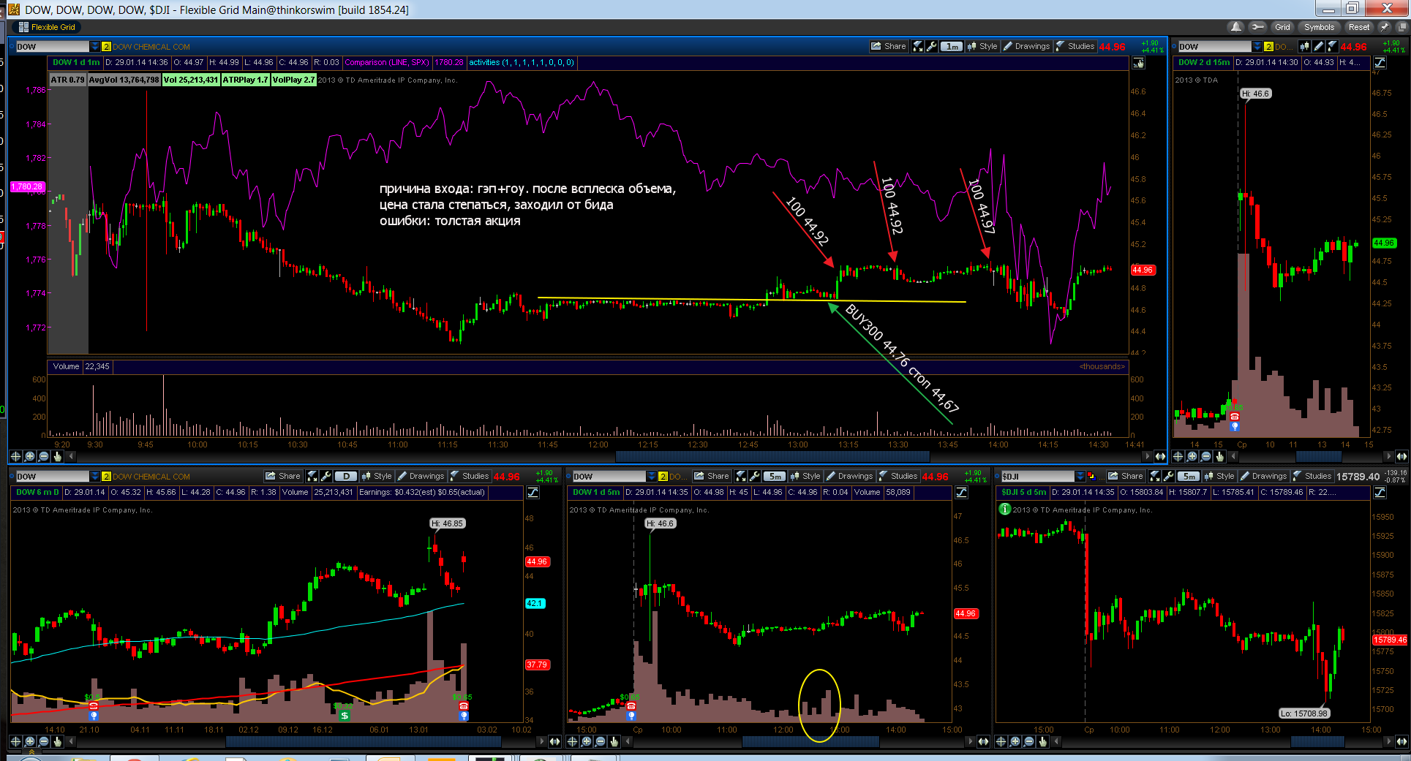Open Style menu on the daily DOW chart
The width and height of the screenshot is (1411, 761).
(x=377, y=476)
